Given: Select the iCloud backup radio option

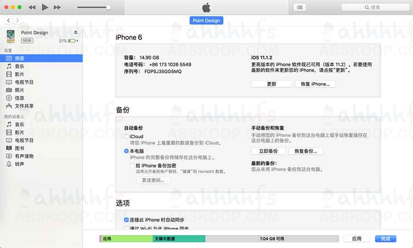Looking at the screenshot, I should (127, 136).
